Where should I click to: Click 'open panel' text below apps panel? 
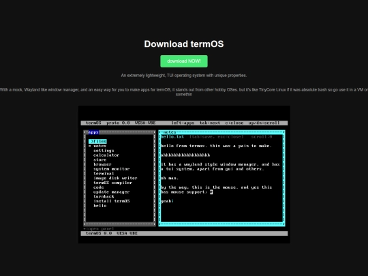[x=99, y=228]
